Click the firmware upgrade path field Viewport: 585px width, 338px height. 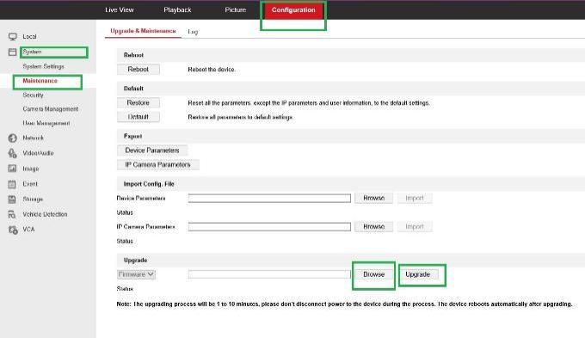point(269,274)
